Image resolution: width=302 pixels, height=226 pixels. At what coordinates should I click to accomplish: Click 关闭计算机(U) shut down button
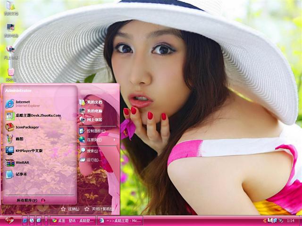click(x=100, y=209)
